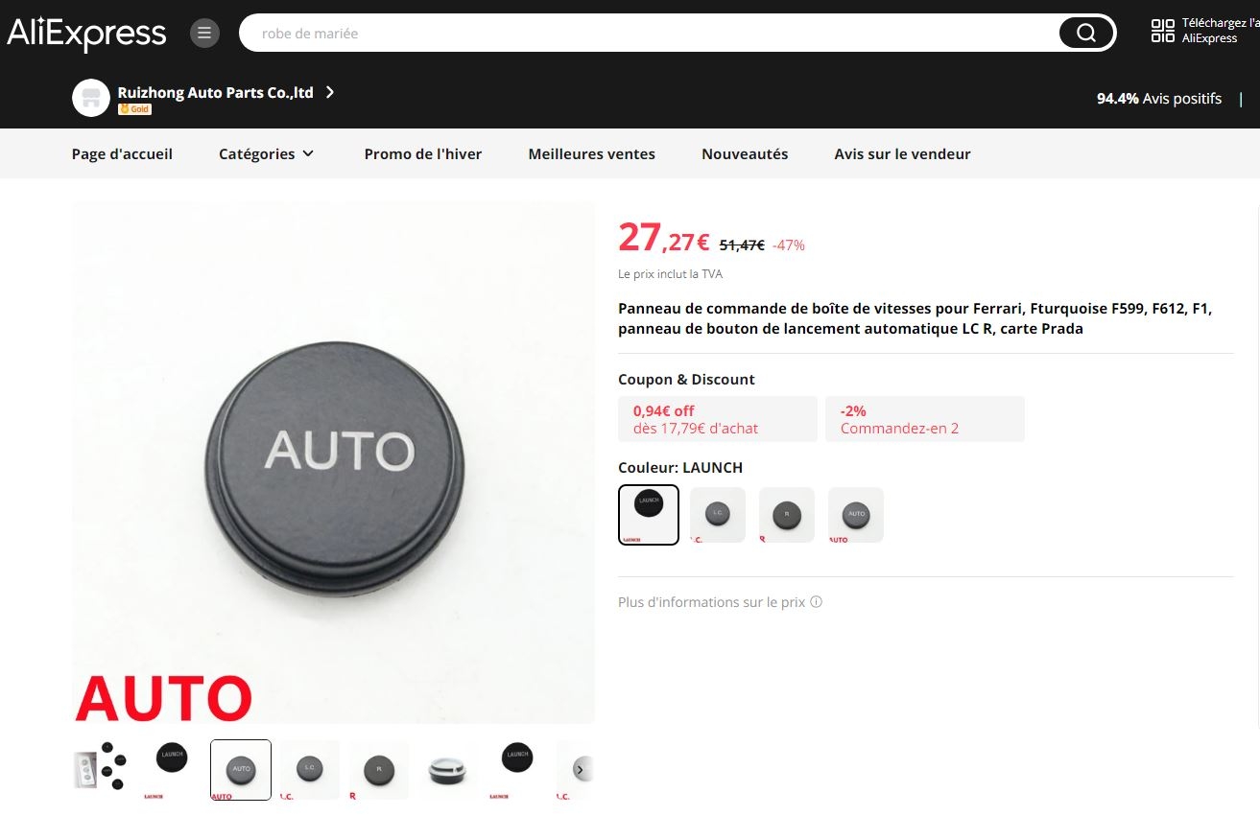The width and height of the screenshot is (1260, 816).
Task: Click the search field with robe de mariée
Action: tap(653, 34)
